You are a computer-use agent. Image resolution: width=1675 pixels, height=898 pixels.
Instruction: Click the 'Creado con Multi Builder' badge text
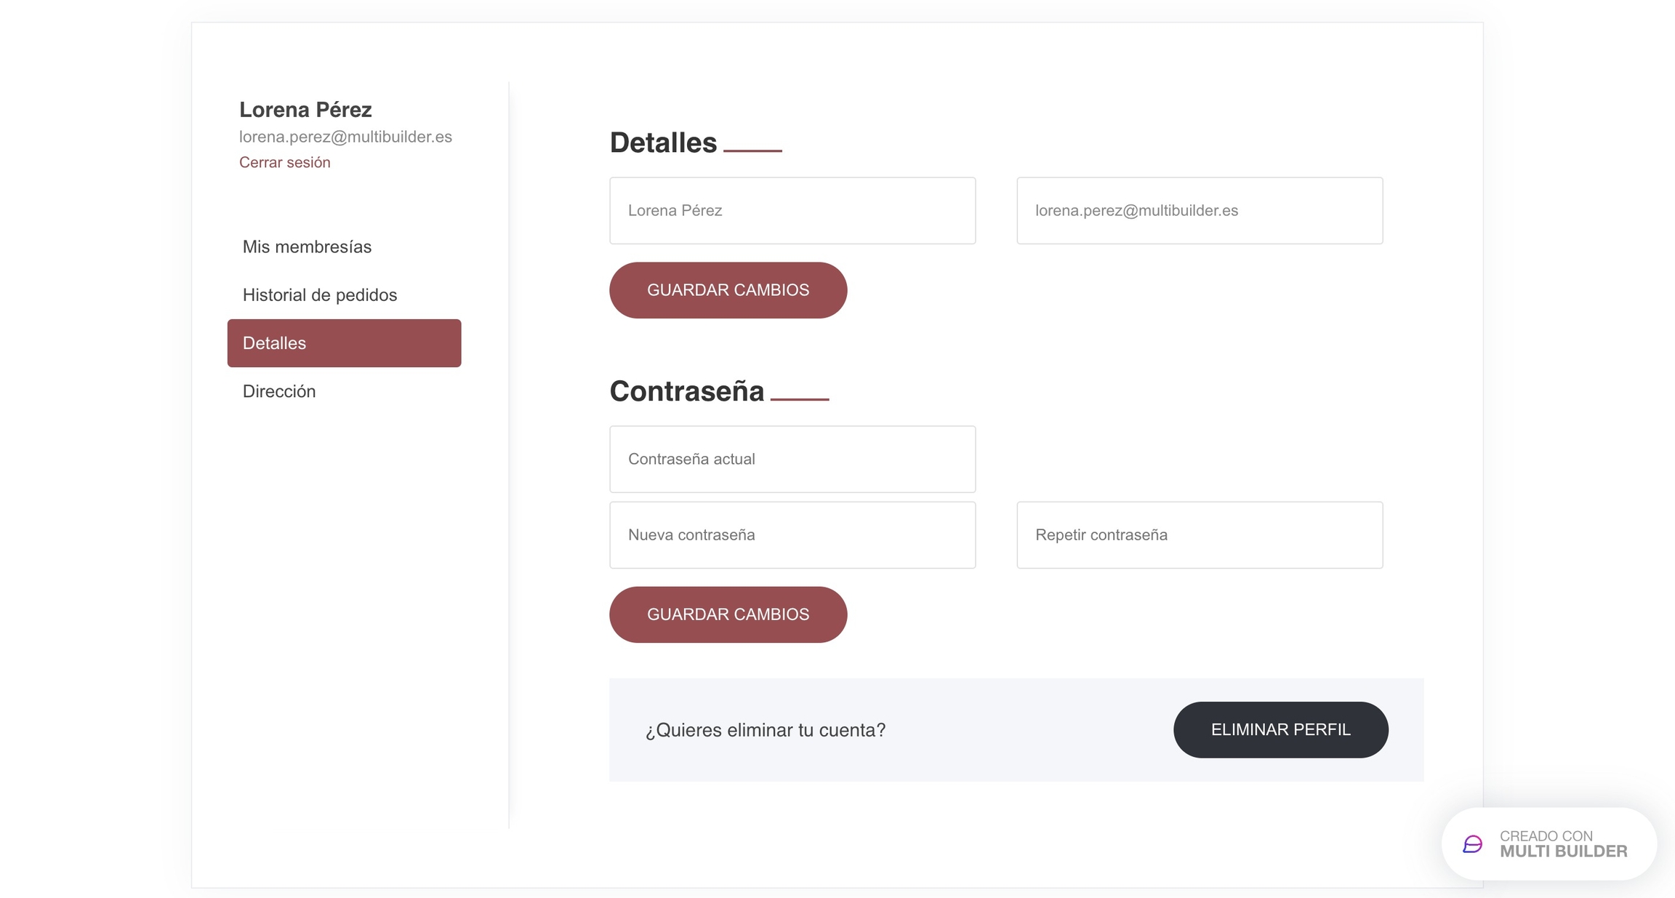point(1563,844)
